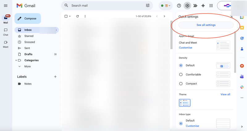Open the Snoozed folder

click(30, 42)
